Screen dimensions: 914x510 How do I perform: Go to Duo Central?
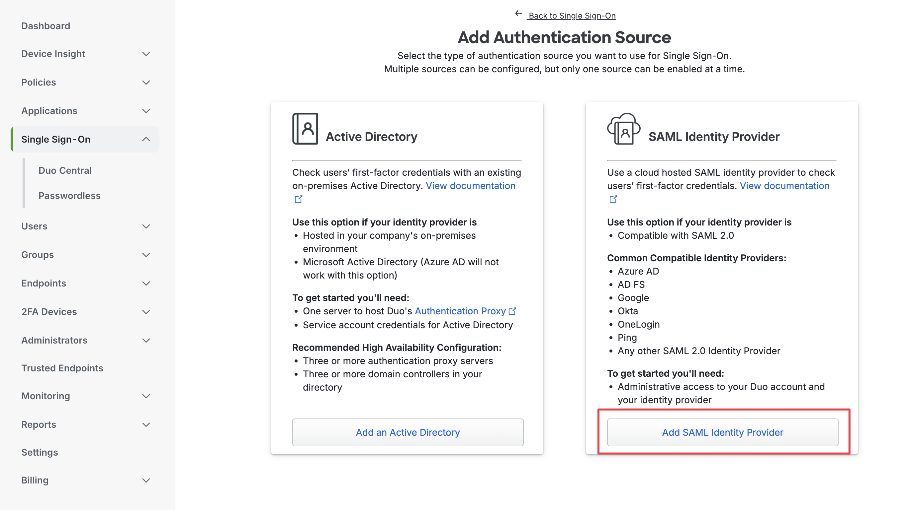point(65,171)
